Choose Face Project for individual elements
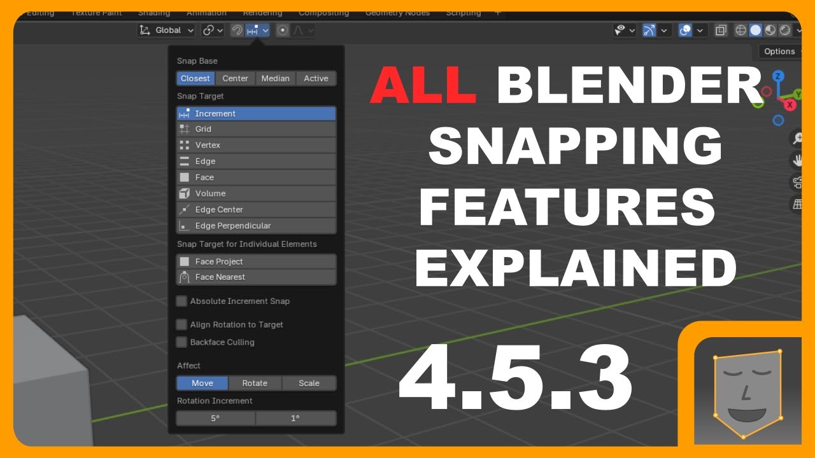 (256, 261)
